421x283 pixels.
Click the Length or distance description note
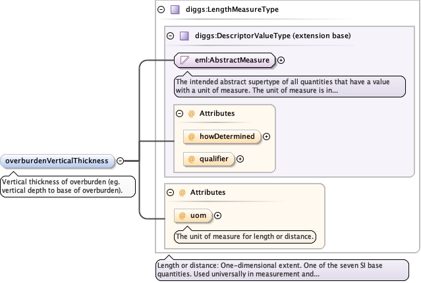[282, 269]
